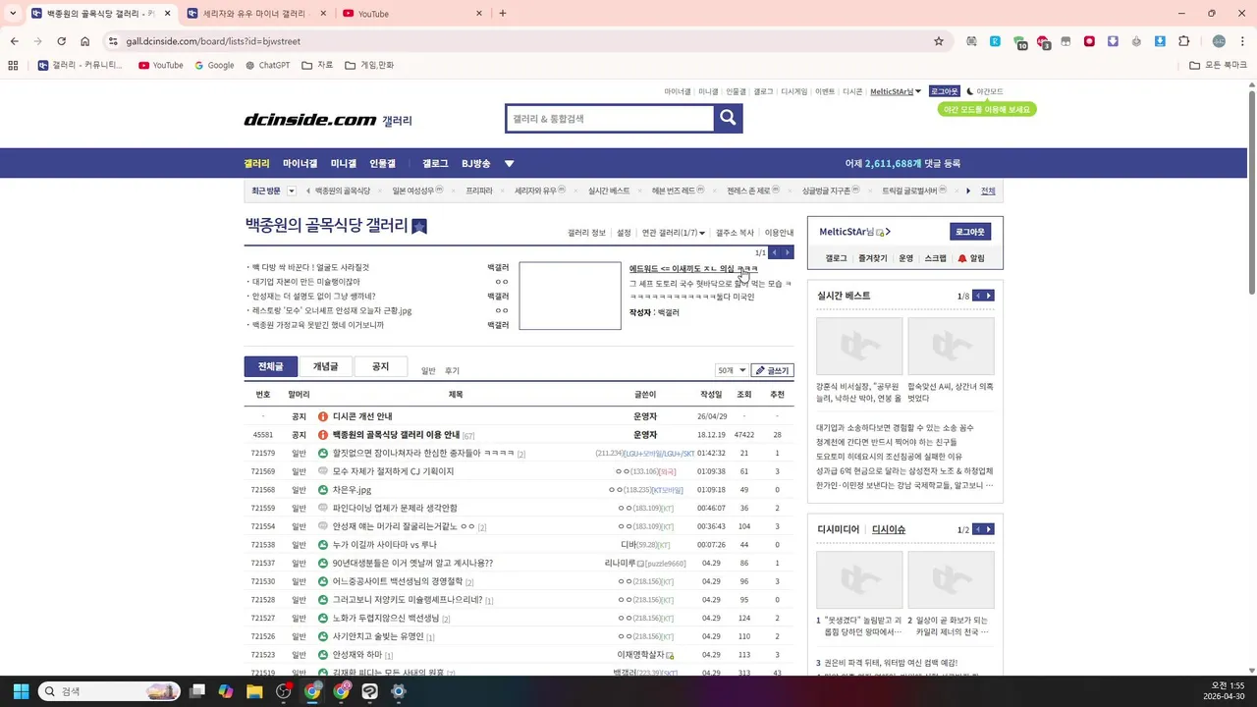This screenshot has height=707, width=1257.
Task: Switch to 공지 tab
Action: tap(380, 366)
